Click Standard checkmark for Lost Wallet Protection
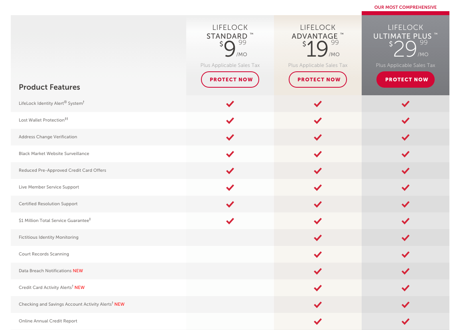 pos(230,121)
